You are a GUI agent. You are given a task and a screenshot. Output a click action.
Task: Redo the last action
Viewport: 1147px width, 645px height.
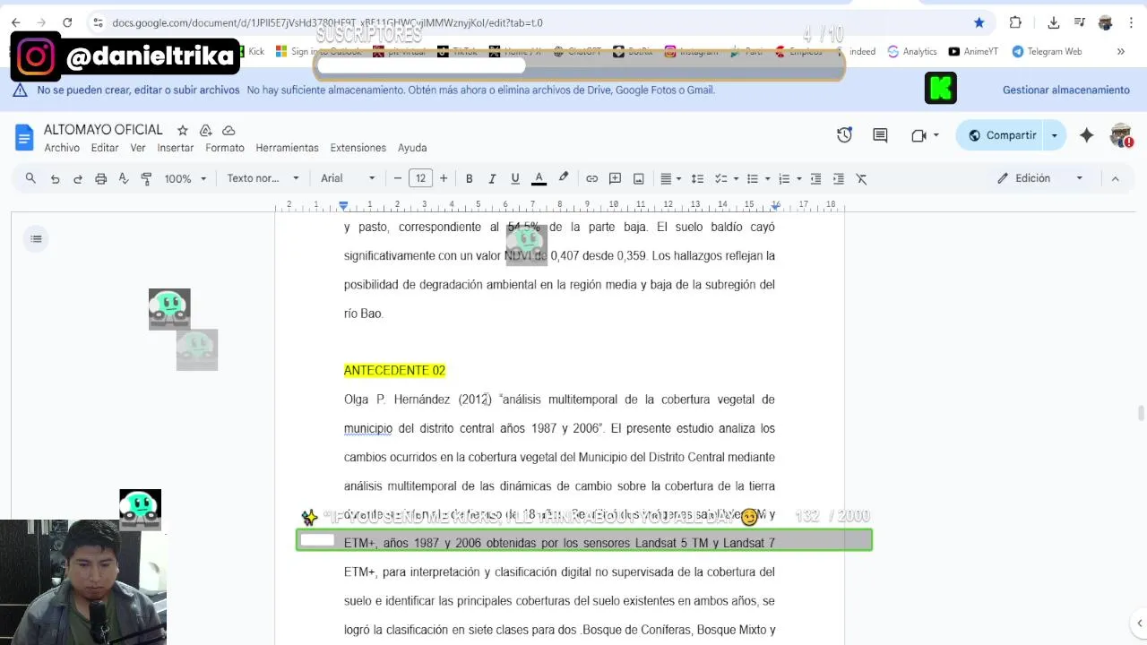[x=78, y=178]
